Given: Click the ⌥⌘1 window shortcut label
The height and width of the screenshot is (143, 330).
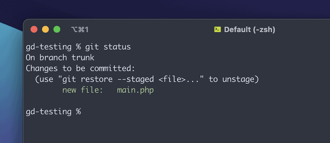Looking at the screenshot, I should tap(80, 30).
